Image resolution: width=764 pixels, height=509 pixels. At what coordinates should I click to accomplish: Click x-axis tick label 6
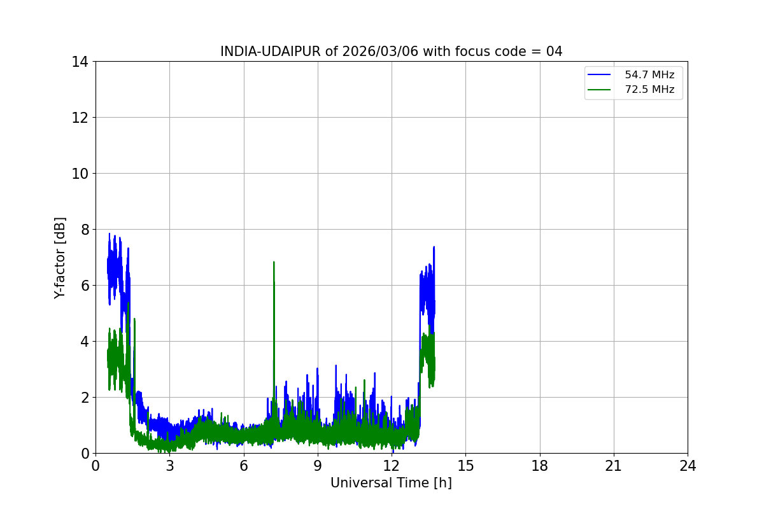pyautogui.click(x=243, y=465)
